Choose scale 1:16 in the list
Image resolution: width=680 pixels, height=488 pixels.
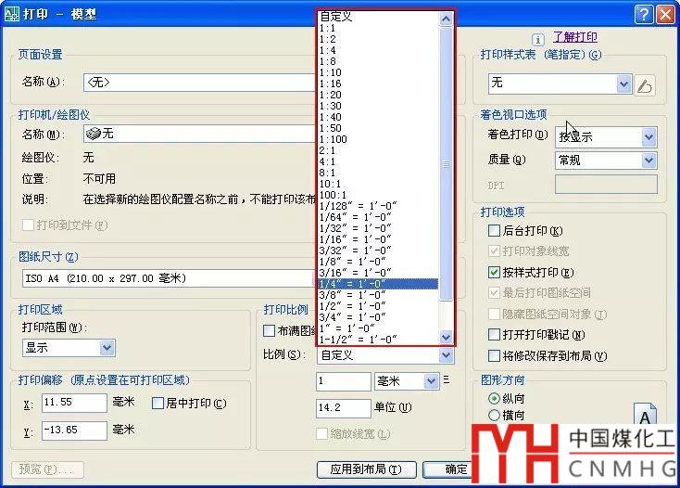(378, 83)
